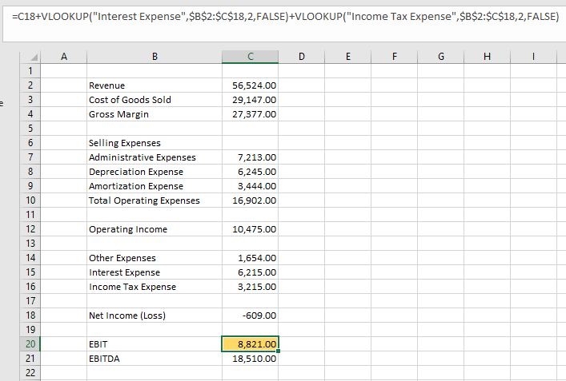Viewport: 566px width, 381px height.
Task: Select the 6,245.00 value cell
Action: (250, 172)
